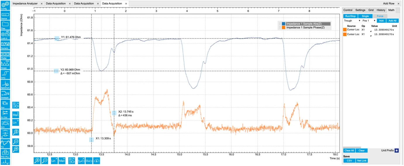Click the orange Phase(Z) legend color swatch
This screenshot has width=404, height=166.
coord(283,27)
